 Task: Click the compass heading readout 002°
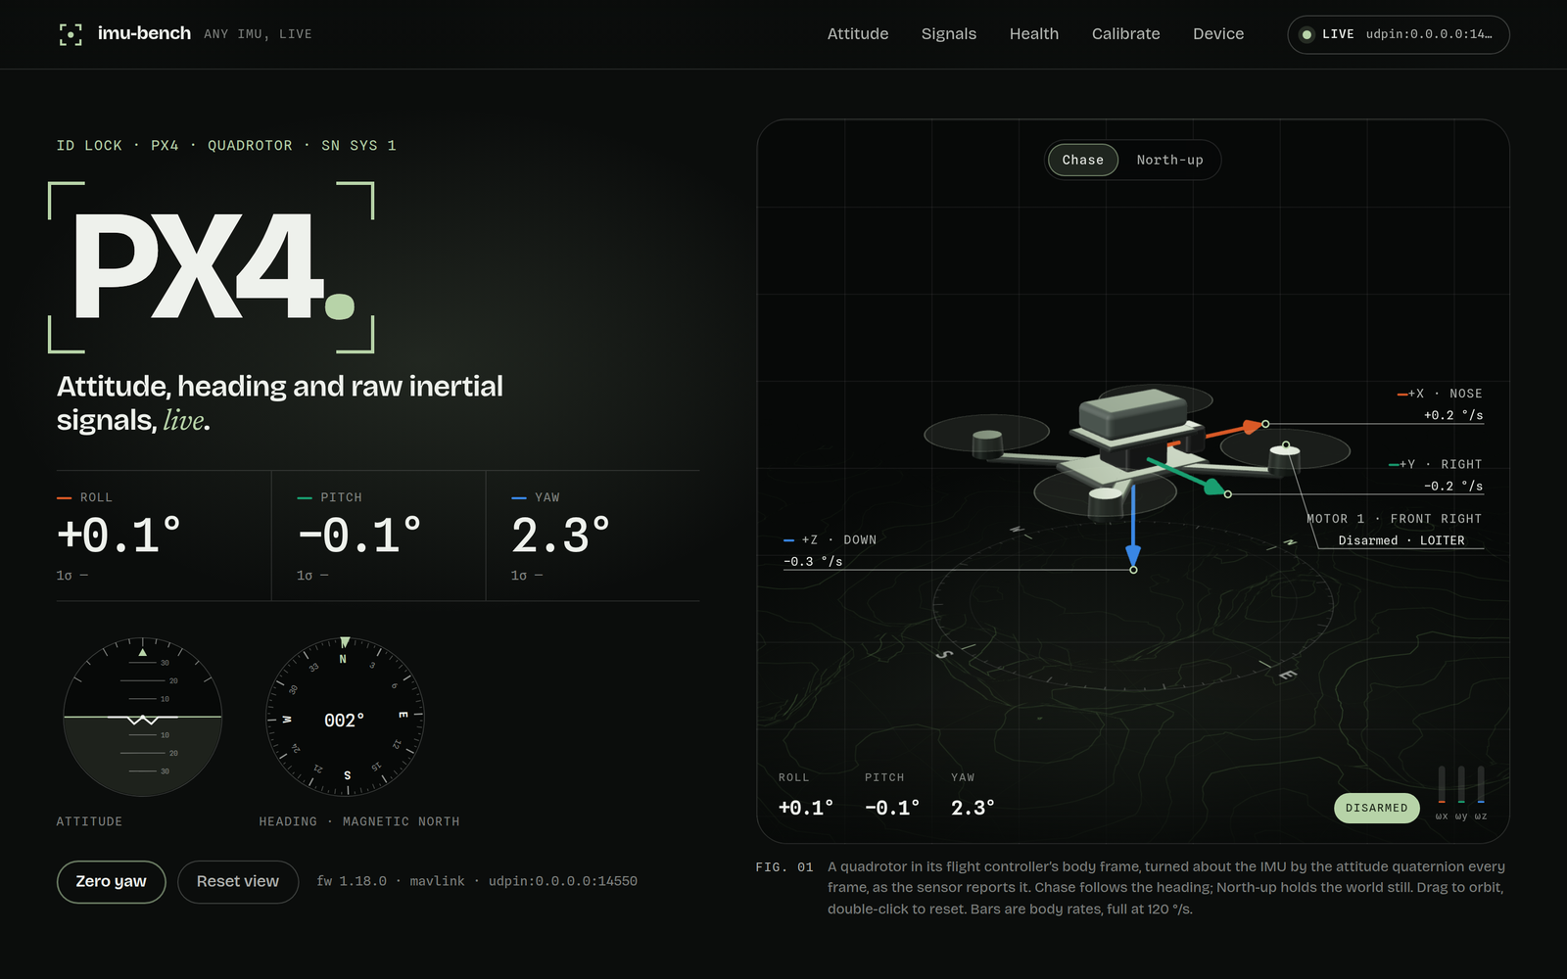point(344,721)
